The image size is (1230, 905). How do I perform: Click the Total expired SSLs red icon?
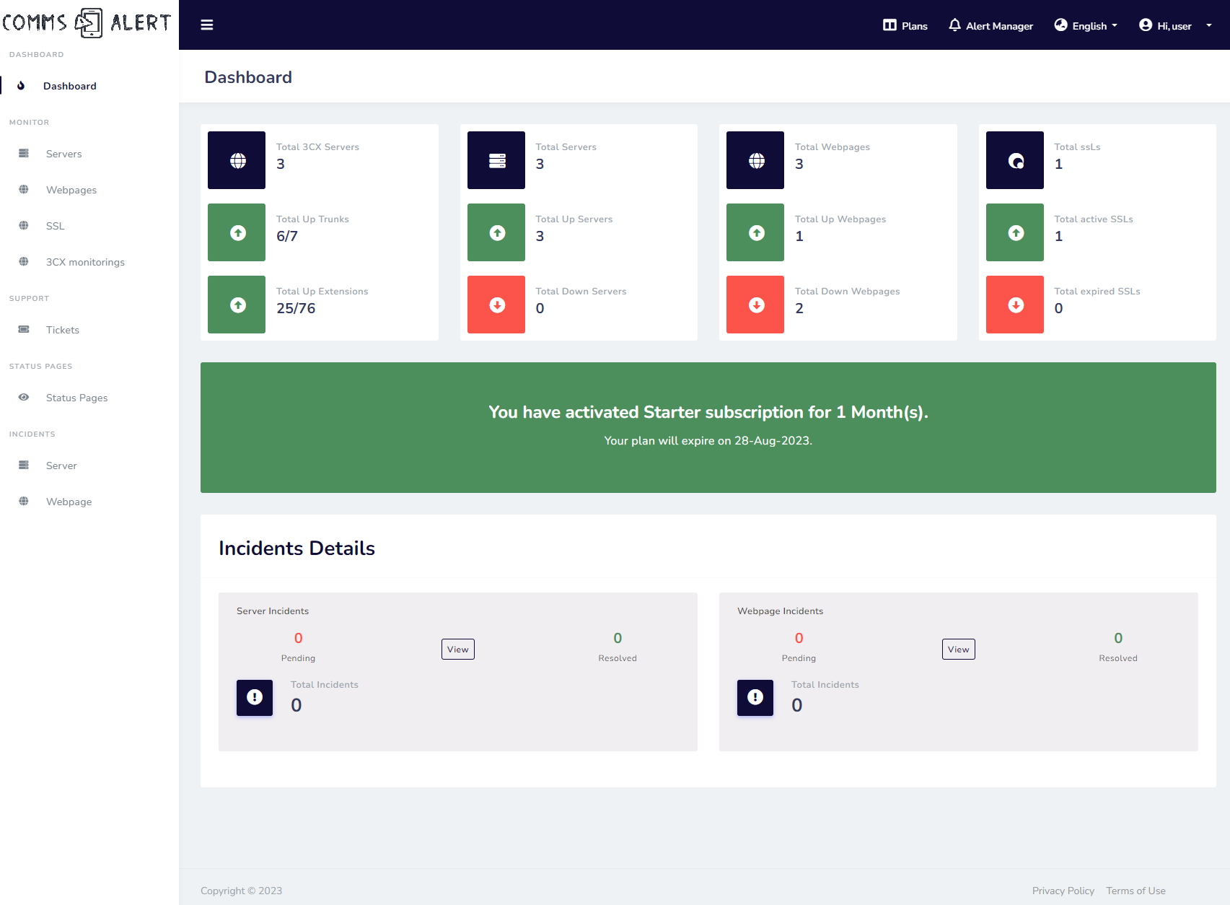[x=1015, y=305]
